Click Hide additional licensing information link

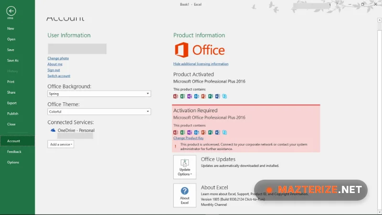tap(201, 64)
